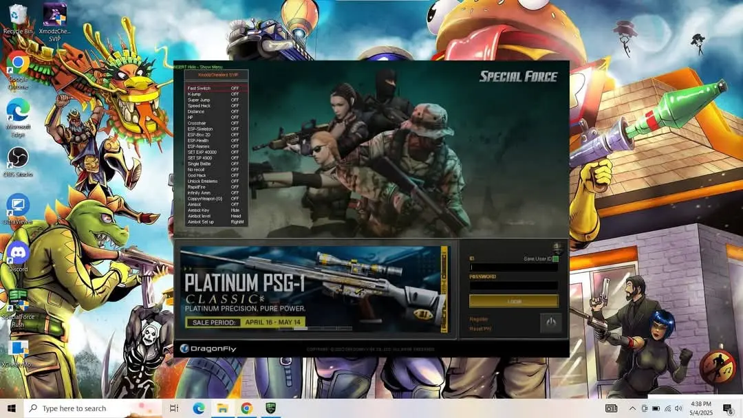The height and width of the screenshot is (418, 743).
Task: Toggle the K-jump cheat option
Action: [x=216, y=94]
